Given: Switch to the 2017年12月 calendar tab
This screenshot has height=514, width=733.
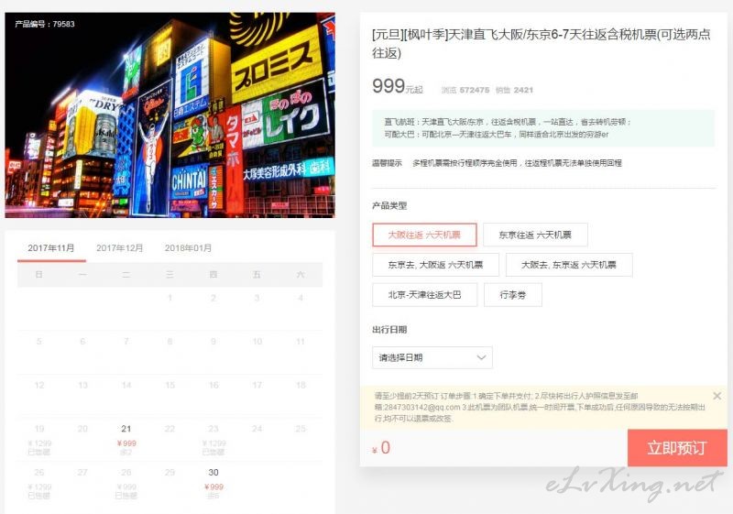Looking at the screenshot, I should click(120, 248).
